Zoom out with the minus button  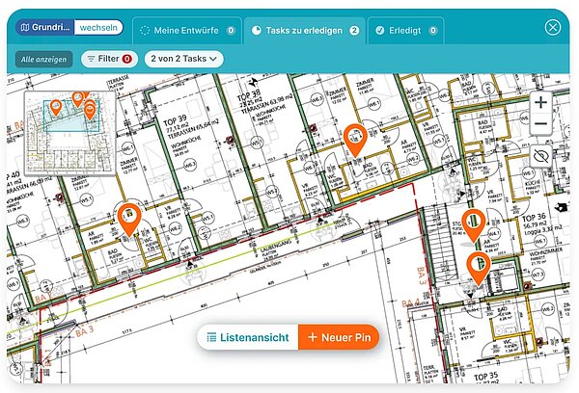pyautogui.click(x=540, y=125)
